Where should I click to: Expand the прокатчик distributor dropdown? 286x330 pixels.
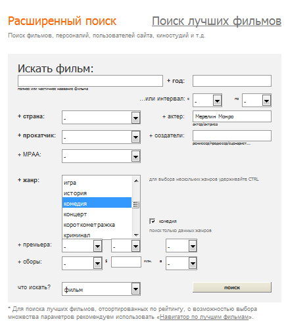pyautogui.click(x=101, y=137)
